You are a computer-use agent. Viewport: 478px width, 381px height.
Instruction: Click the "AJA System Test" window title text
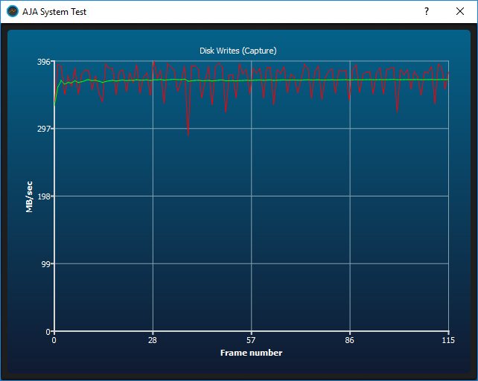pos(54,12)
